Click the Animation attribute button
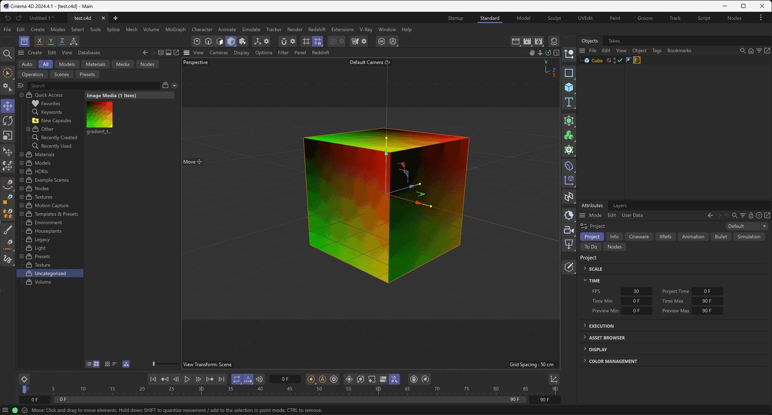 (693, 237)
